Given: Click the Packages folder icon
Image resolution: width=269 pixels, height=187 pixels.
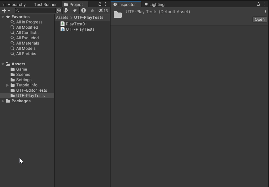Looking at the screenshot, I should [8, 101].
